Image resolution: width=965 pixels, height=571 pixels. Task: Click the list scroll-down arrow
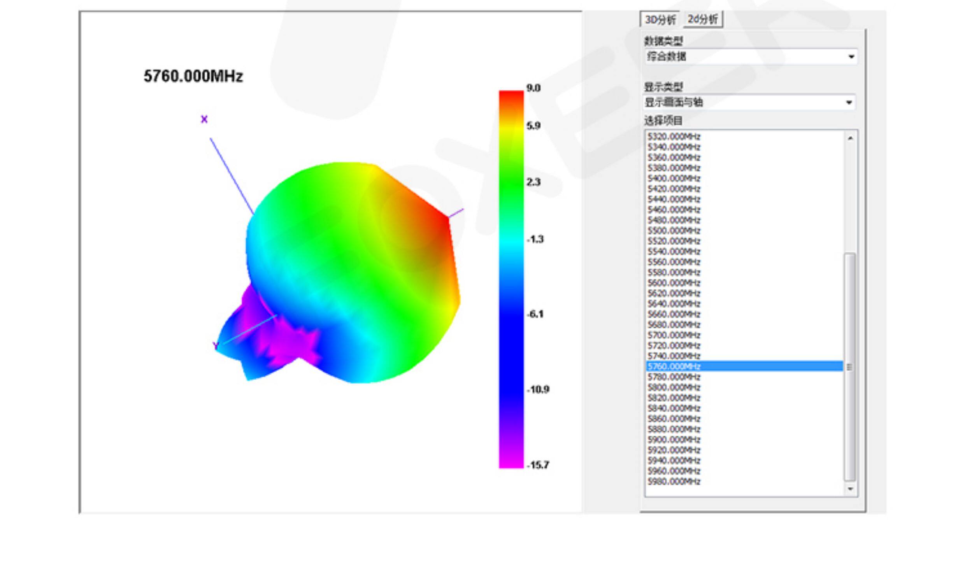[x=850, y=489]
